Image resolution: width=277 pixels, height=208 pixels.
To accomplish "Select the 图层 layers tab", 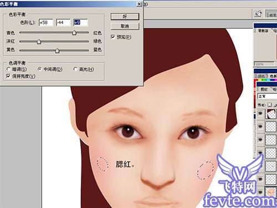I will (264, 89).
